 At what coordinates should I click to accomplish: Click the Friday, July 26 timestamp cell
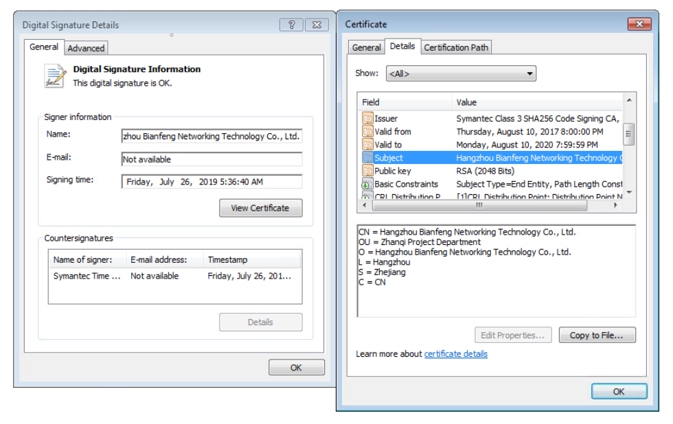click(249, 276)
